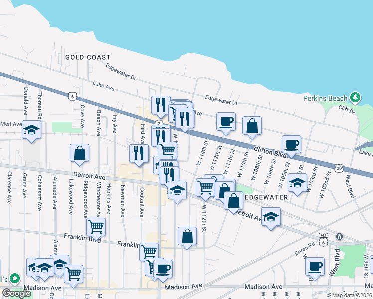Image resolution: width=373 pixels, height=299 pixels.
Task: Click the Perkins Beach label
Action: click(325, 98)
